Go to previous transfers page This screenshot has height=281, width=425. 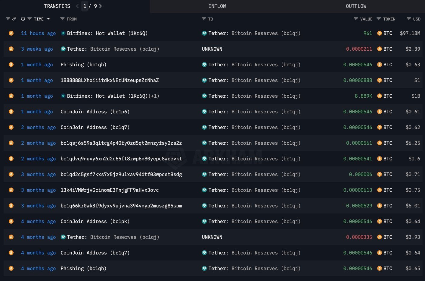77,6
